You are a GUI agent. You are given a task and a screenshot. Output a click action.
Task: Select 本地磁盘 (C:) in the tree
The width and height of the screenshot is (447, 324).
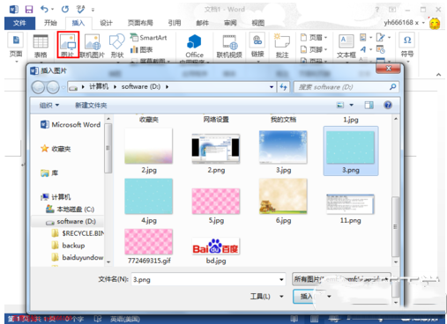(x=70, y=209)
